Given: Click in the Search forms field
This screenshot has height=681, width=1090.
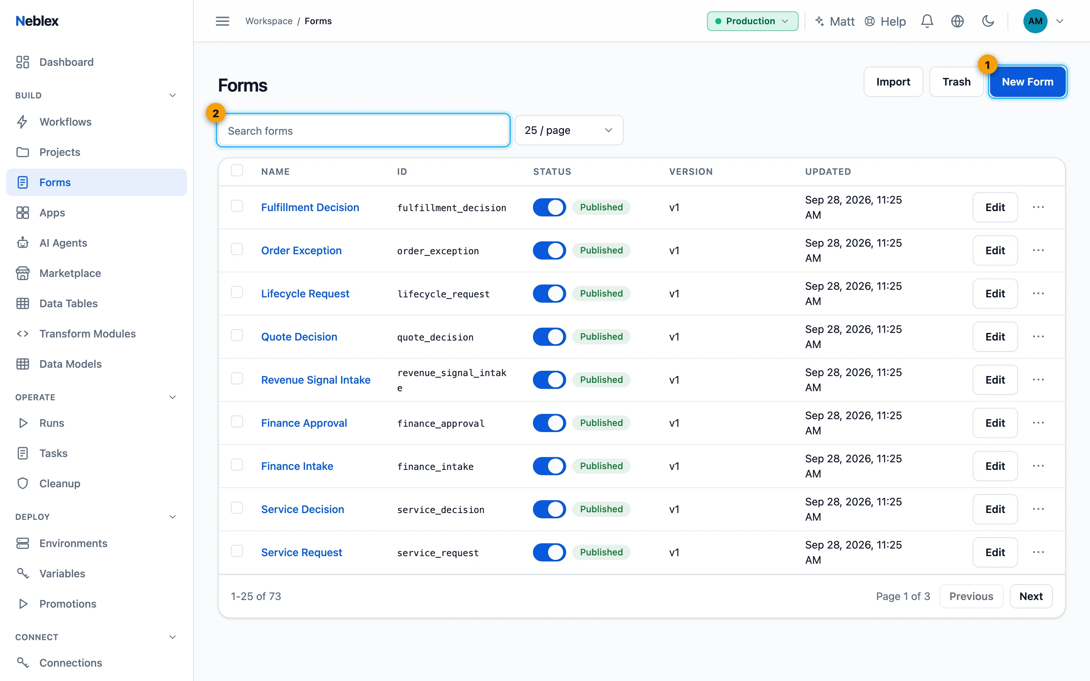Looking at the screenshot, I should click(x=363, y=131).
